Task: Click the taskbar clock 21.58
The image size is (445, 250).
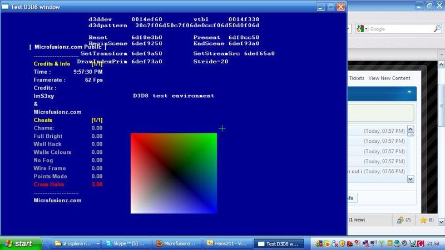Action: tap(433, 243)
